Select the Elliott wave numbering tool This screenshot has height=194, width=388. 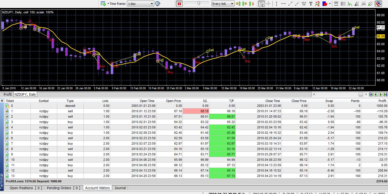pos(318,4)
